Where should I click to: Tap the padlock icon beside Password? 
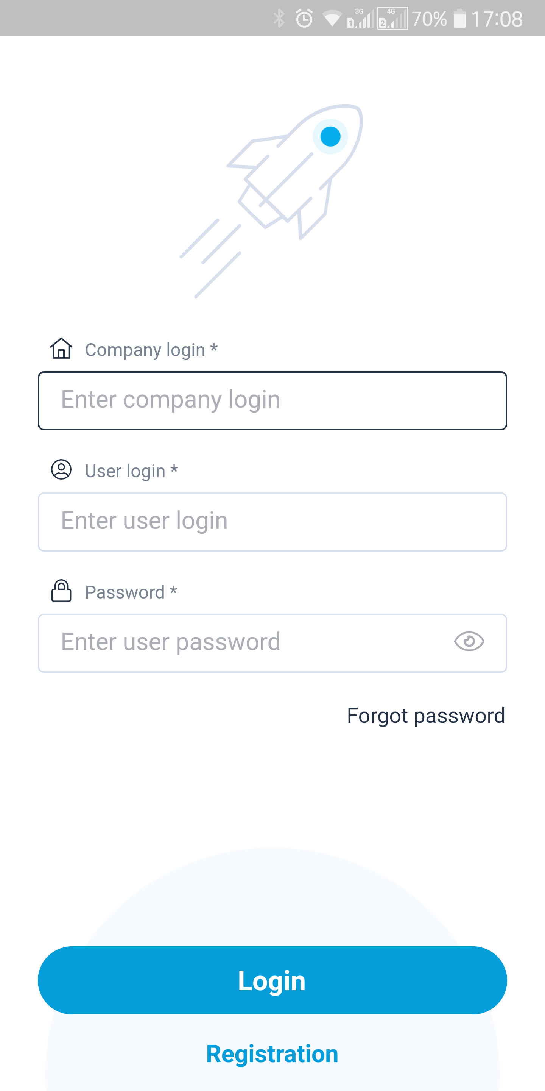(x=61, y=591)
